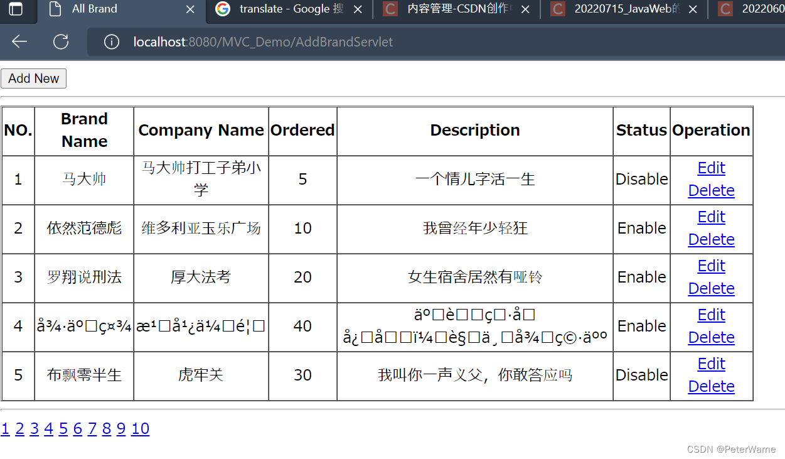785x459 pixels.
Task: Delete row 4 with garbled text
Action: [711, 338]
